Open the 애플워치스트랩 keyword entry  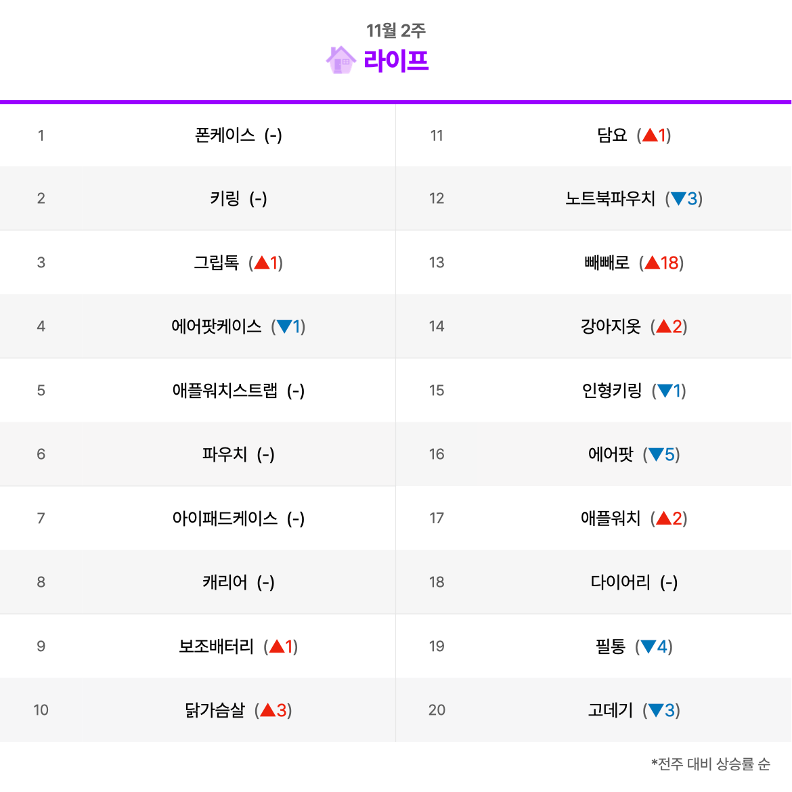(225, 391)
